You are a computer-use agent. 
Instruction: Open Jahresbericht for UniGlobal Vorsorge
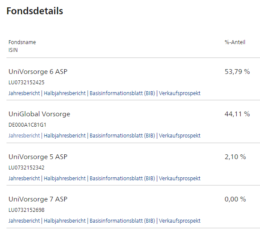[24, 136]
